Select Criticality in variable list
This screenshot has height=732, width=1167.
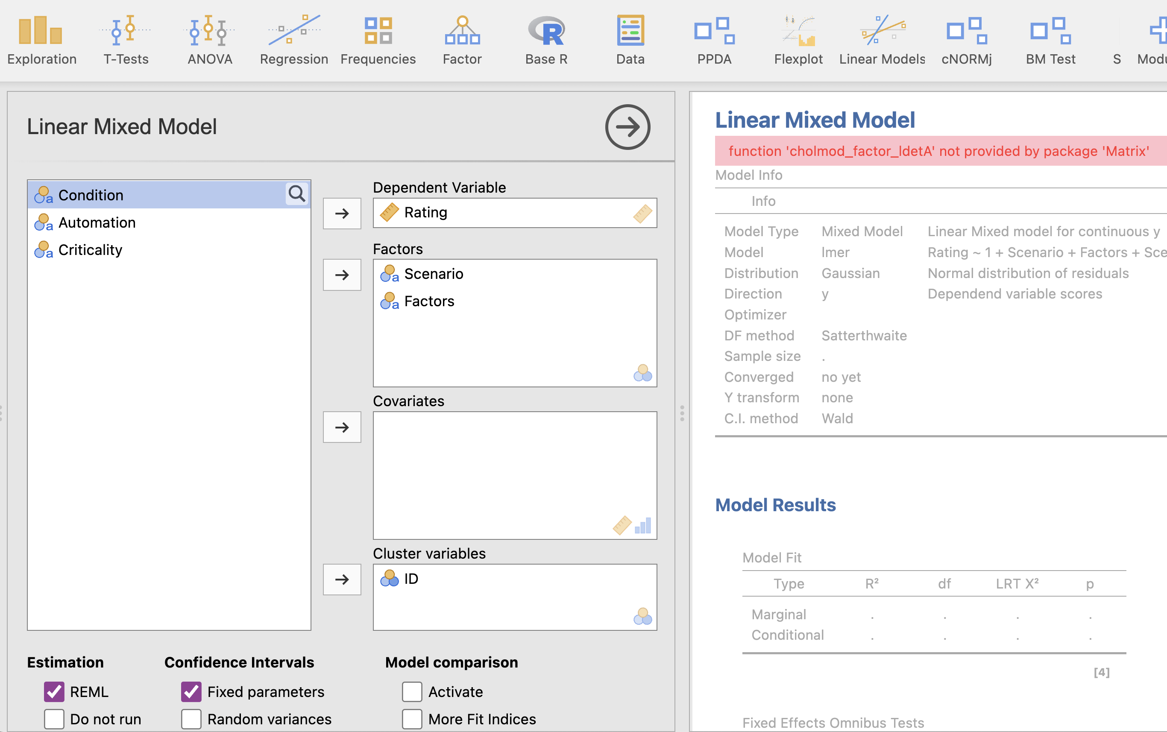click(x=169, y=250)
